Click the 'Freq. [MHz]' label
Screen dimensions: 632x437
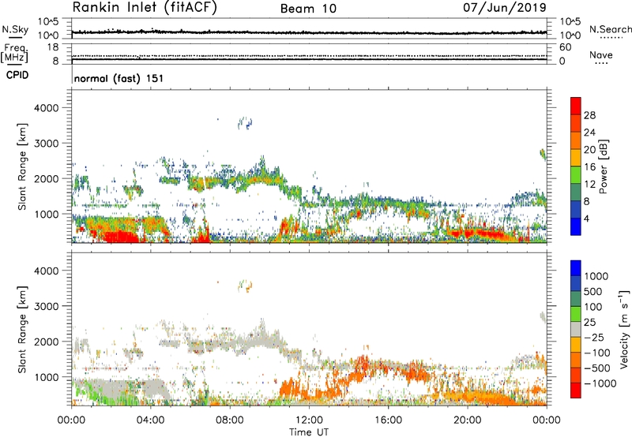(14, 54)
